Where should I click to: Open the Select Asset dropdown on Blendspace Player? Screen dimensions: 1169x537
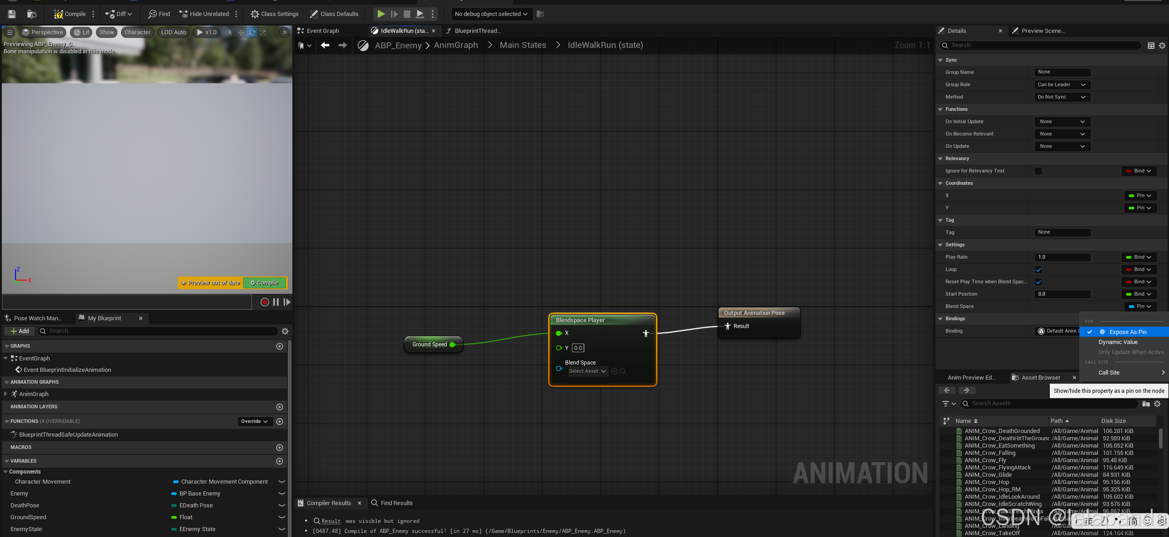[587, 371]
